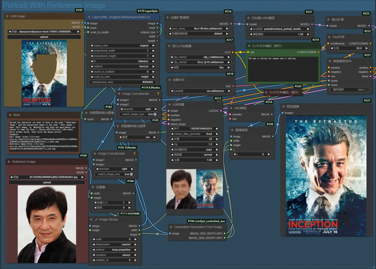Open the 通道 red channel combo
This screenshot has width=376, height=269.
[138, 137]
